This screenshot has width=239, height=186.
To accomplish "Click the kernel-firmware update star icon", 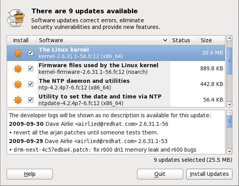I will click(18, 69).
